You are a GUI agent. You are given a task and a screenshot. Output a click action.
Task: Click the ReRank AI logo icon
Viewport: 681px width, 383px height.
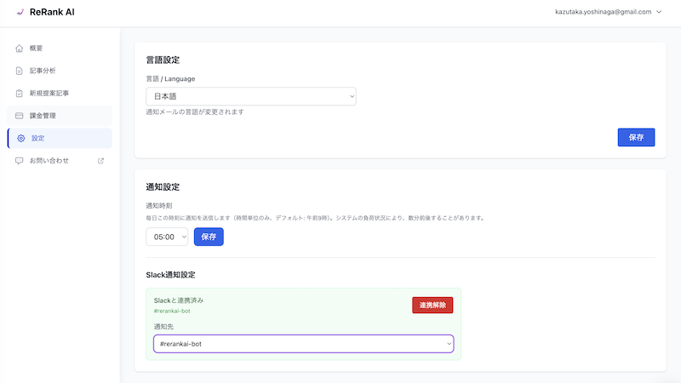[x=20, y=12]
